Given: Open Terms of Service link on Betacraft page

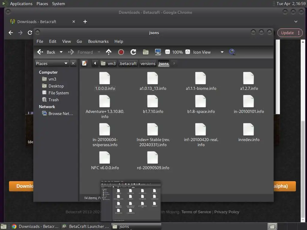Looking at the screenshot, I should tap(196, 212).
